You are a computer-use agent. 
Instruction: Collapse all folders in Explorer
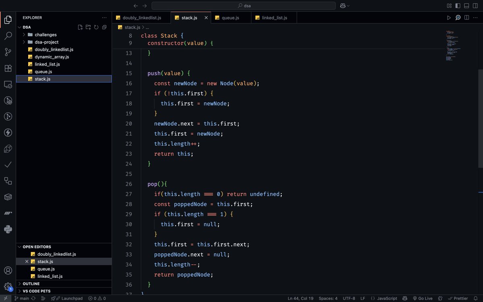(104, 27)
